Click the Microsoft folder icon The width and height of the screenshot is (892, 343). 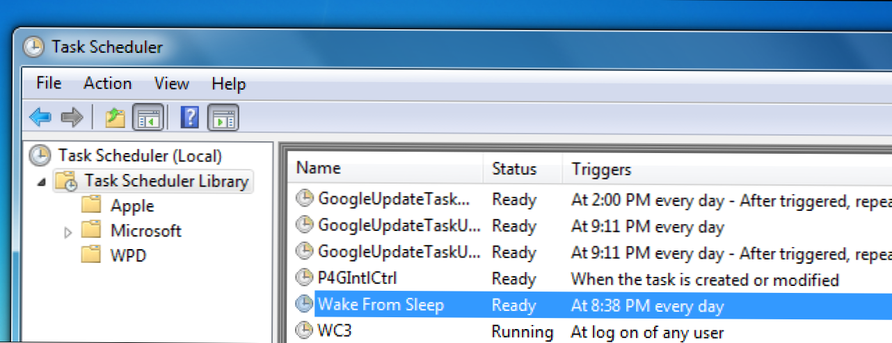[x=91, y=230]
